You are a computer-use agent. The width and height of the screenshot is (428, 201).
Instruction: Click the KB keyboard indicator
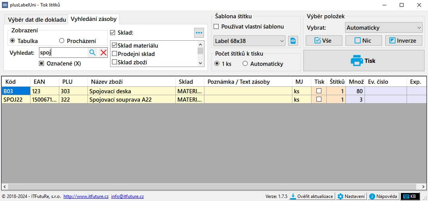tap(410, 196)
